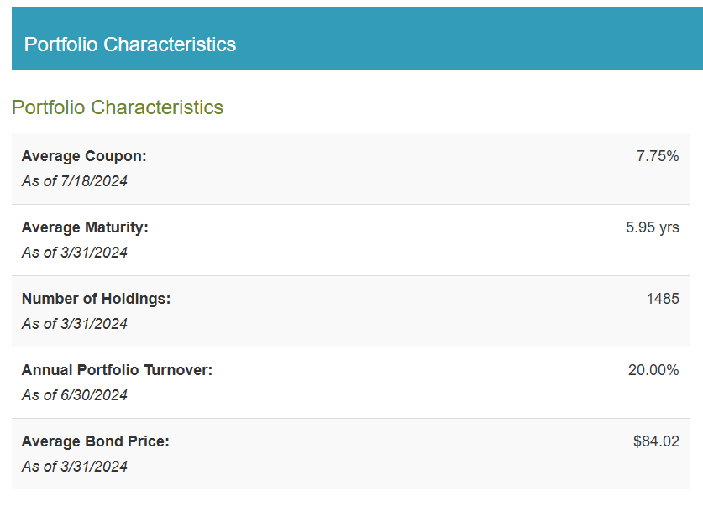
Task: Click the $84.02 bond price value
Action: (656, 441)
